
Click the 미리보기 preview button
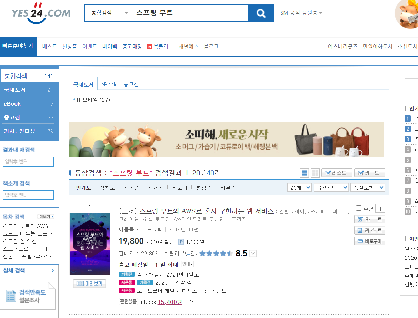(90, 284)
